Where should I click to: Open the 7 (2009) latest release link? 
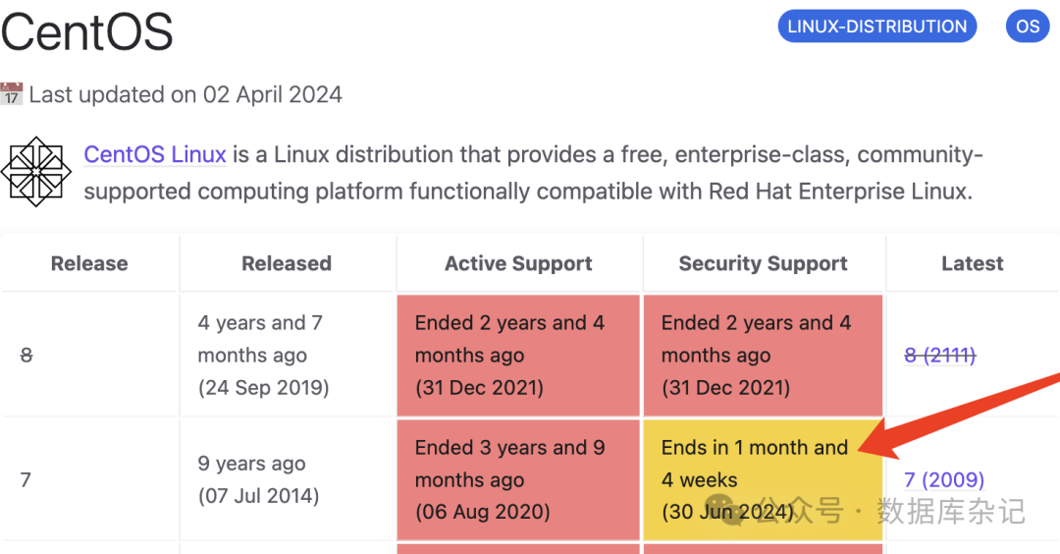coord(943,479)
